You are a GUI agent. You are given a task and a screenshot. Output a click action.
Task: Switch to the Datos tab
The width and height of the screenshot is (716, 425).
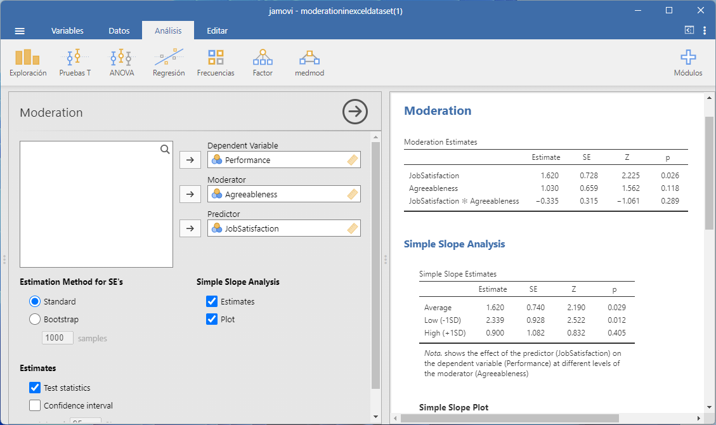(x=119, y=30)
